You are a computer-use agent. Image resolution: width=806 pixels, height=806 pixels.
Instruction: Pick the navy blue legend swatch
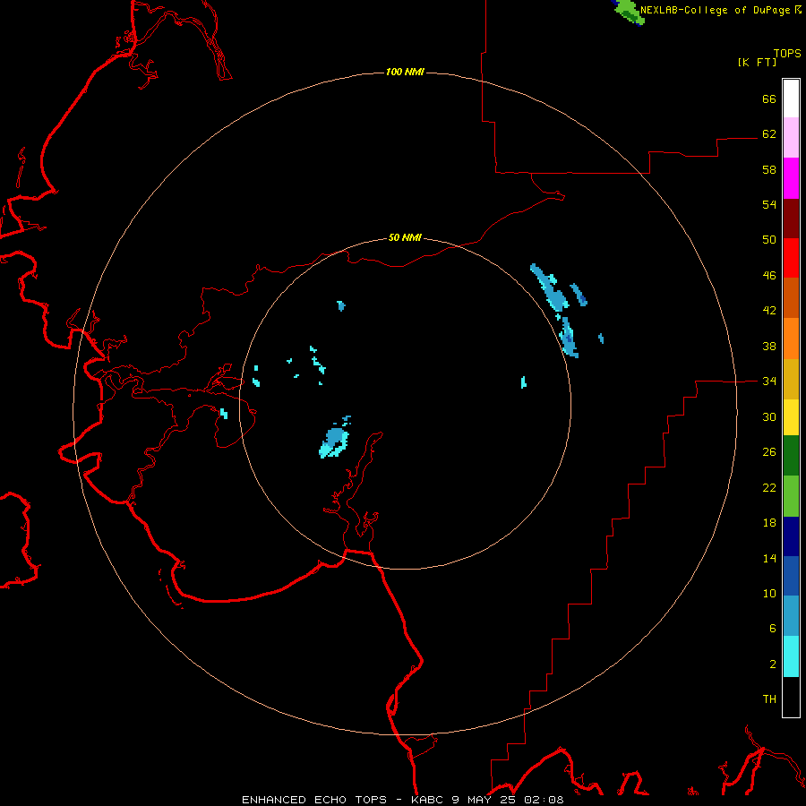click(791, 536)
